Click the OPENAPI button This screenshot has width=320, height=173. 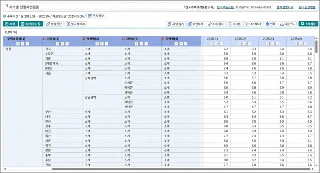(253, 24)
